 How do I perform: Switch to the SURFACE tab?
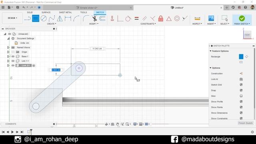point(46,12)
